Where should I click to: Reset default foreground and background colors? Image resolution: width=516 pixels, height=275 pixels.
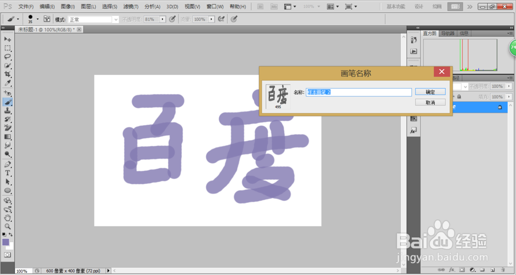(4, 235)
